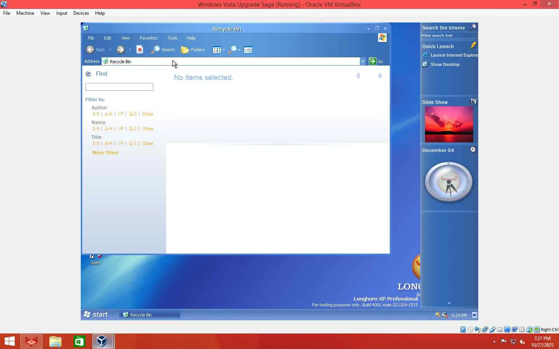The width and height of the screenshot is (559, 349).
Task: Open the Help menu in Recycle Bin
Action: pos(191,38)
